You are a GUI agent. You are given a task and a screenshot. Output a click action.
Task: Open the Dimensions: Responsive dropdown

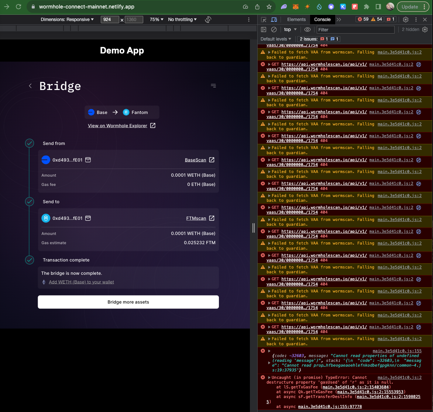[x=67, y=19]
